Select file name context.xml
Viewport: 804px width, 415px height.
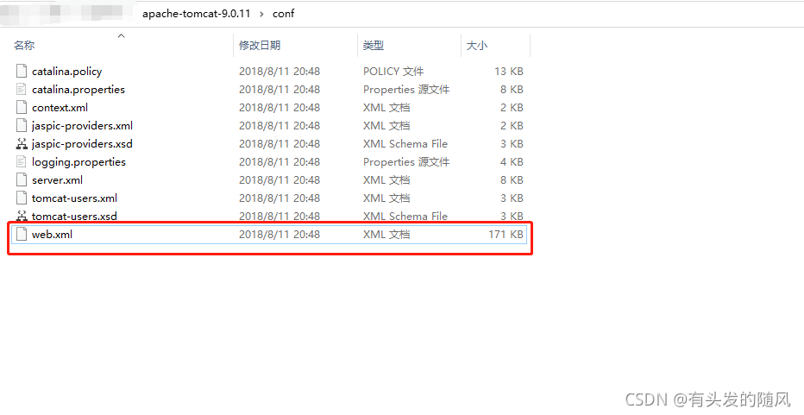(60, 108)
